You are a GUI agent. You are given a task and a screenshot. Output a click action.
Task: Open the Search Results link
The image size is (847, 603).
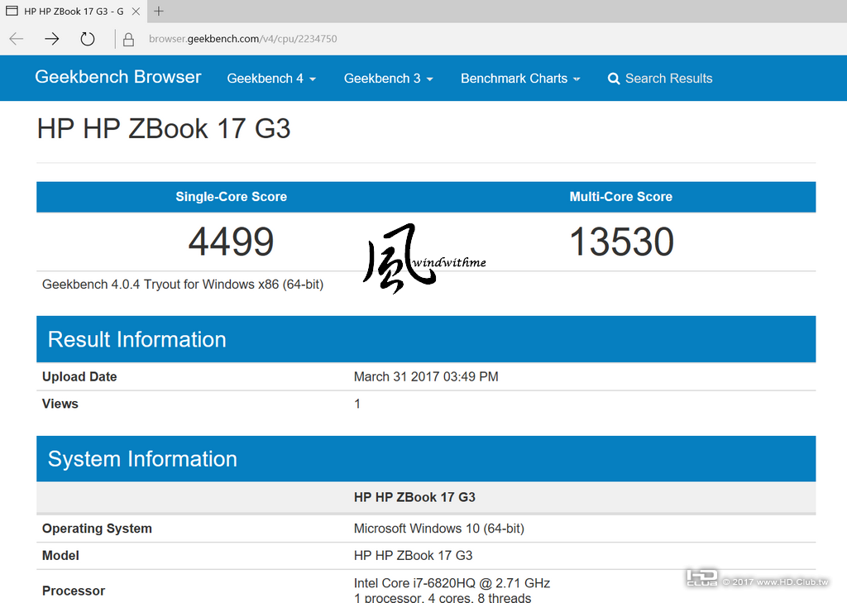659,79
